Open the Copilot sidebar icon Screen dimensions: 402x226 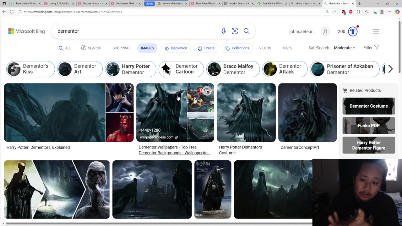click(x=398, y=12)
